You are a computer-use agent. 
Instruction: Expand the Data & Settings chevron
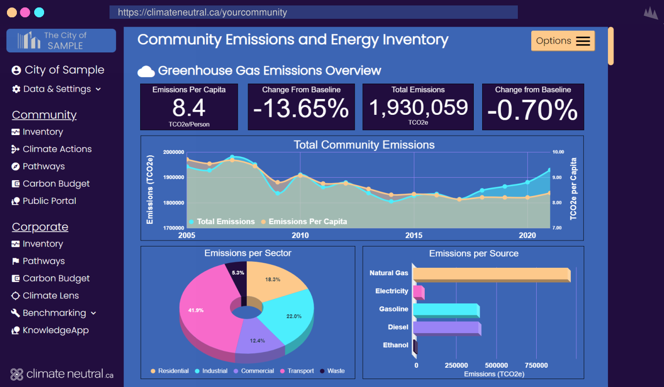pos(98,89)
